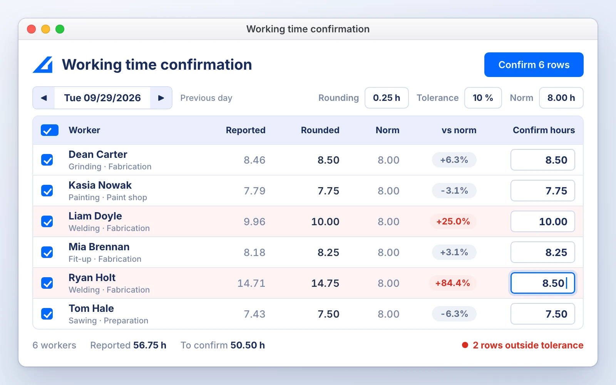This screenshot has width=616, height=385.
Task: Untick Ryan Holt's row checkbox
Action: click(47, 283)
